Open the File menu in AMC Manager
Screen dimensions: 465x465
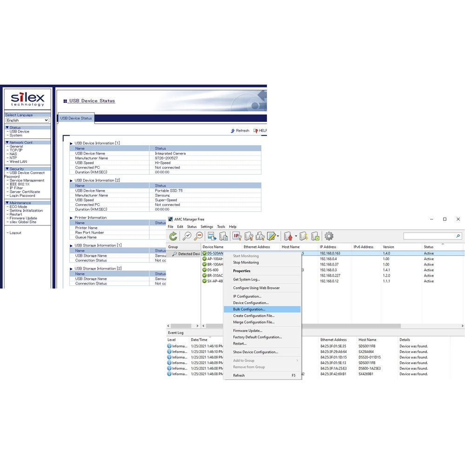[171, 226]
